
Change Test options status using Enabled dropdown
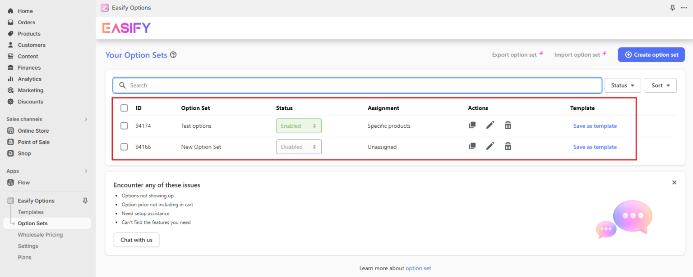299,125
